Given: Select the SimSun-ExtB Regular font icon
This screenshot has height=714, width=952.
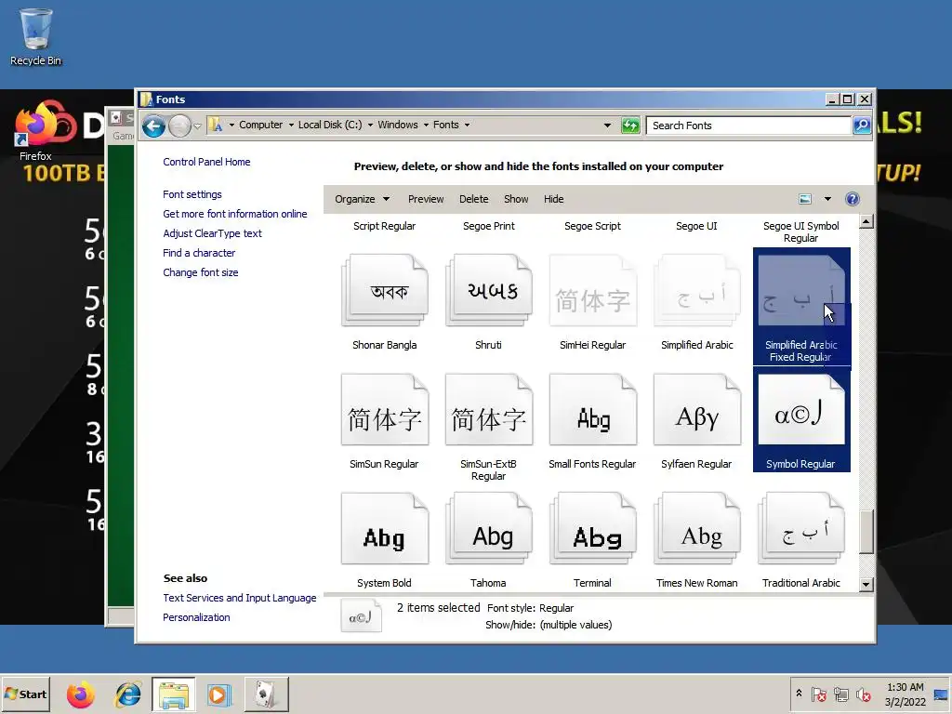Looking at the screenshot, I should click(x=489, y=410).
